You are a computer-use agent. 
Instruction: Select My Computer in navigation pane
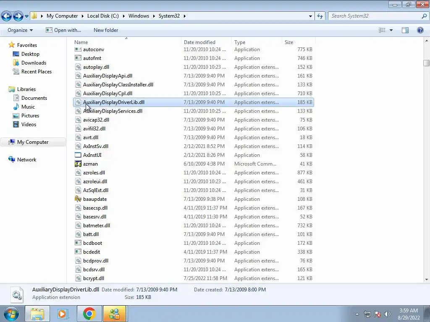(x=33, y=142)
